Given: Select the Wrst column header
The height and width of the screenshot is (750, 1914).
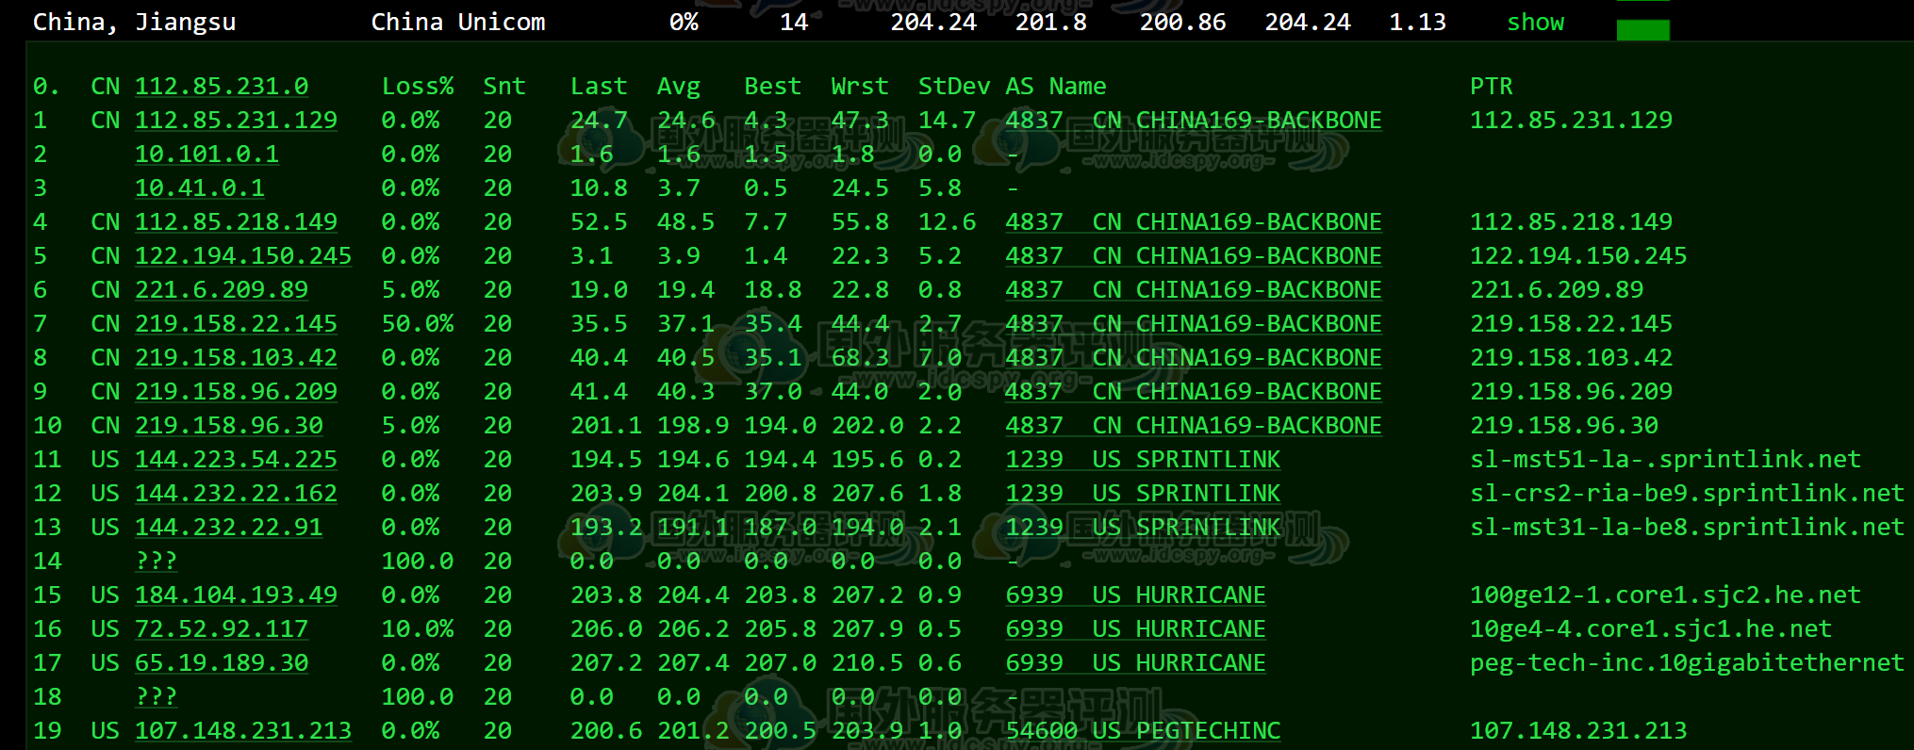Looking at the screenshot, I should click(860, 86).
